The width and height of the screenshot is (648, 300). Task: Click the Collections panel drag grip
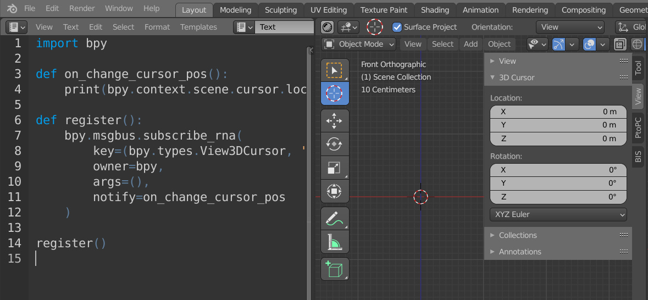point(624,235)
